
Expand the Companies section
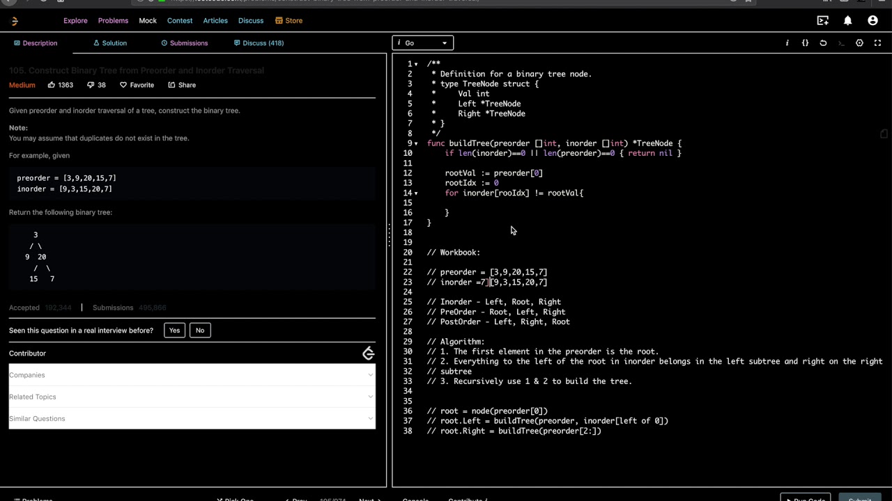[x=192, y=375]
